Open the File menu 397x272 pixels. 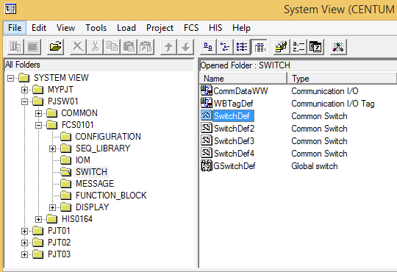pyautogui.click(x=15, y=28)
